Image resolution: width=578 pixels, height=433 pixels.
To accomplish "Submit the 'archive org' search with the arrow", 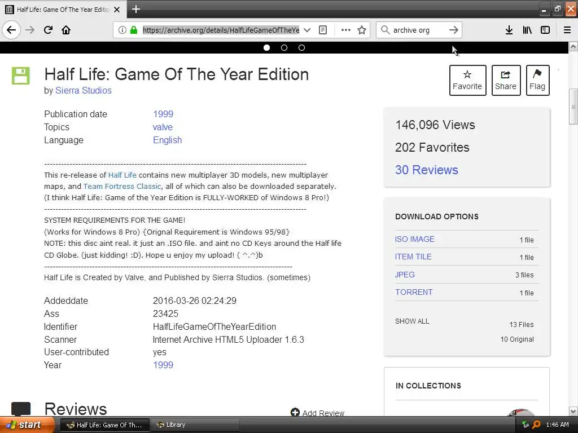I will point(454,30).
